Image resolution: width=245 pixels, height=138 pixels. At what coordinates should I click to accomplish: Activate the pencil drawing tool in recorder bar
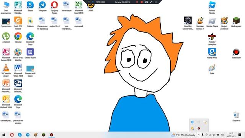click(151, 2)
